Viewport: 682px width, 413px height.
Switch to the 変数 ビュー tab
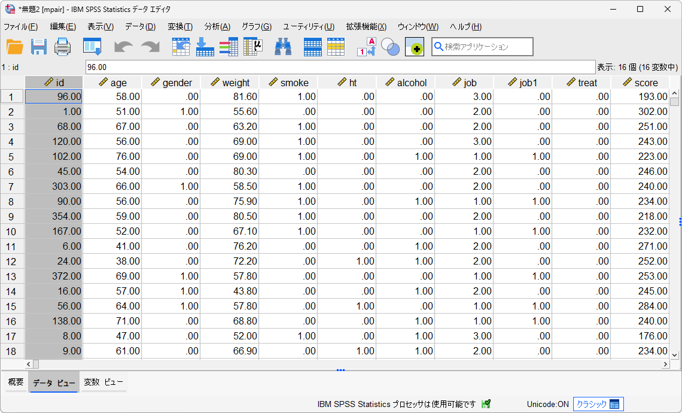(103, 382)
